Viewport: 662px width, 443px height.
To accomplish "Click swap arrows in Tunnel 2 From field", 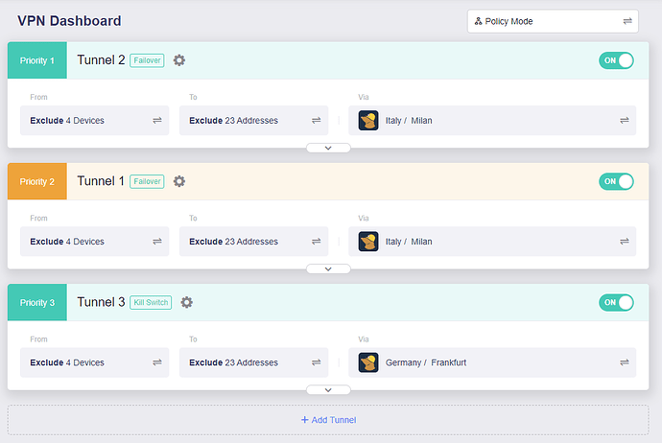I will [x=156, y=121].
